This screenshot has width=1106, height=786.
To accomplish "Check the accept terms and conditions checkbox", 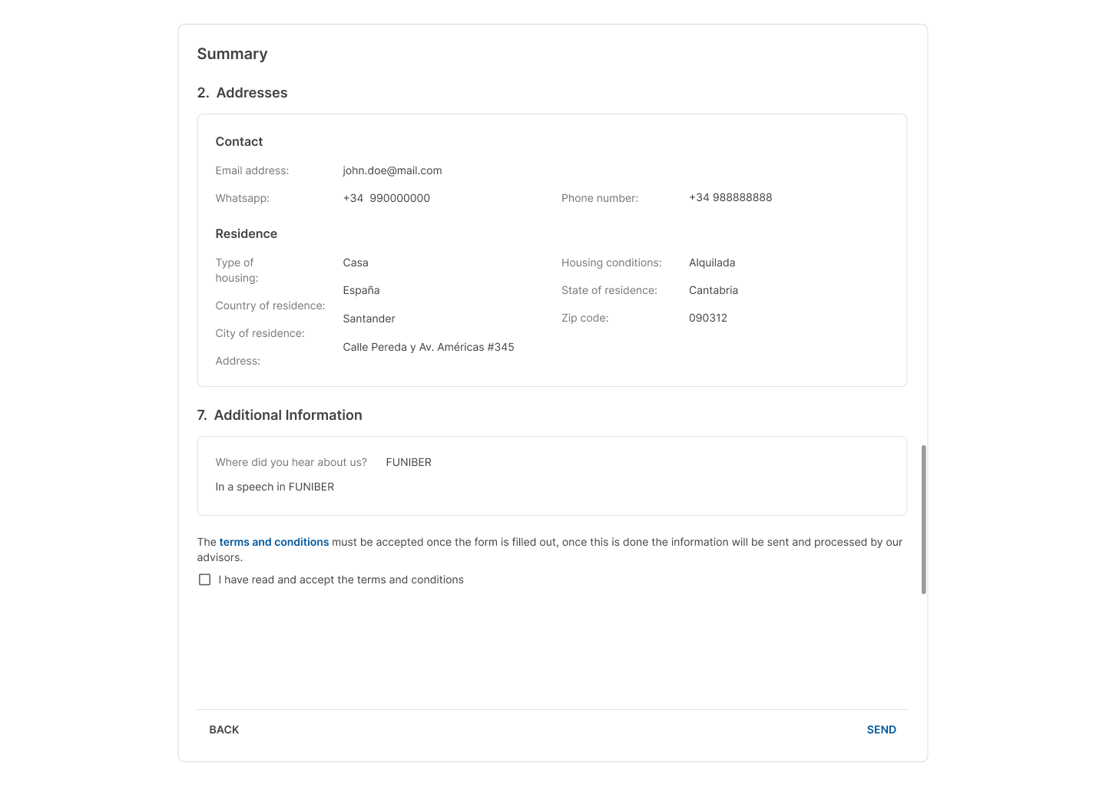I will point(204,580).
